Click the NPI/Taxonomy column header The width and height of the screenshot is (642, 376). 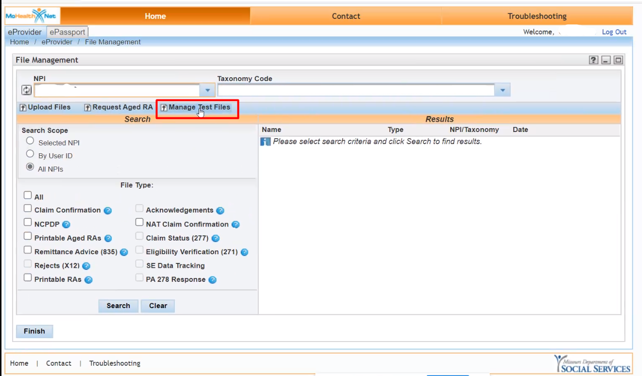pyautogui.click(x=474, y=130)
